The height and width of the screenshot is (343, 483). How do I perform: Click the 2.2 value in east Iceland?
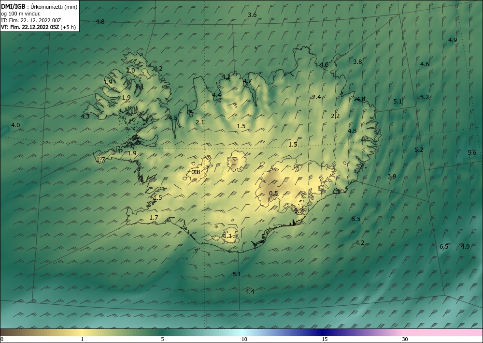point(335,116)
